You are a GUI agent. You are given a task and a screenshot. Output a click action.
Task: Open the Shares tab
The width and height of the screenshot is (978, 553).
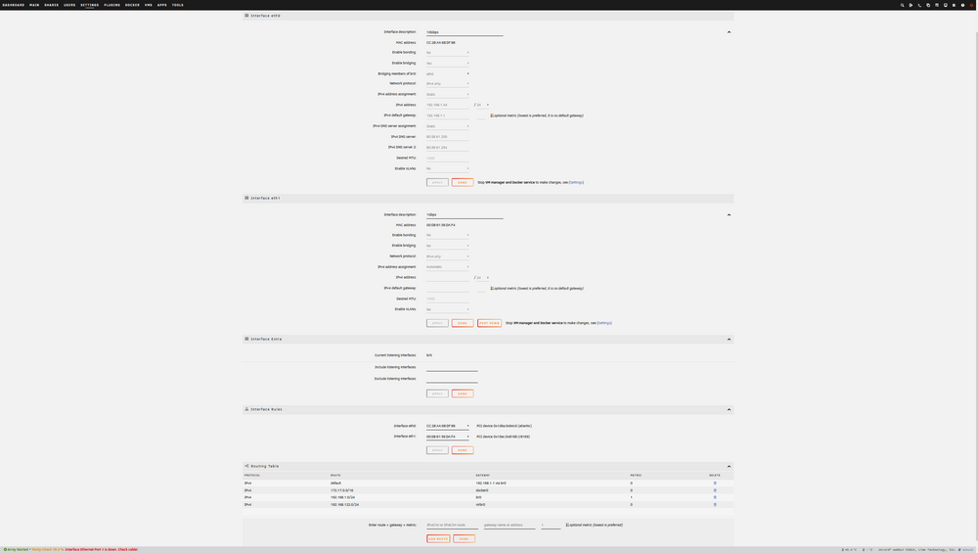click(51, 5)
